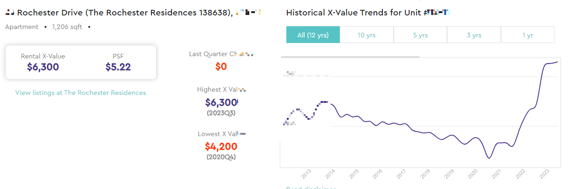Click the 2018 x-axis year label
568x189 pixels.
coord(426,174)
